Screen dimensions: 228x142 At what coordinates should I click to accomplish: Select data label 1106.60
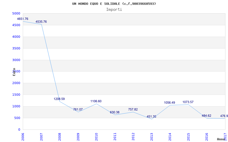click(96, 101)
